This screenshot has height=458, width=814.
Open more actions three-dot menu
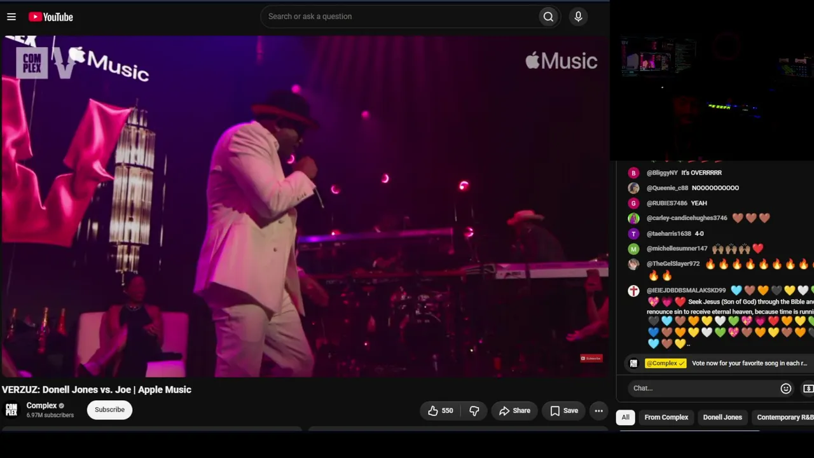point(598,411)
